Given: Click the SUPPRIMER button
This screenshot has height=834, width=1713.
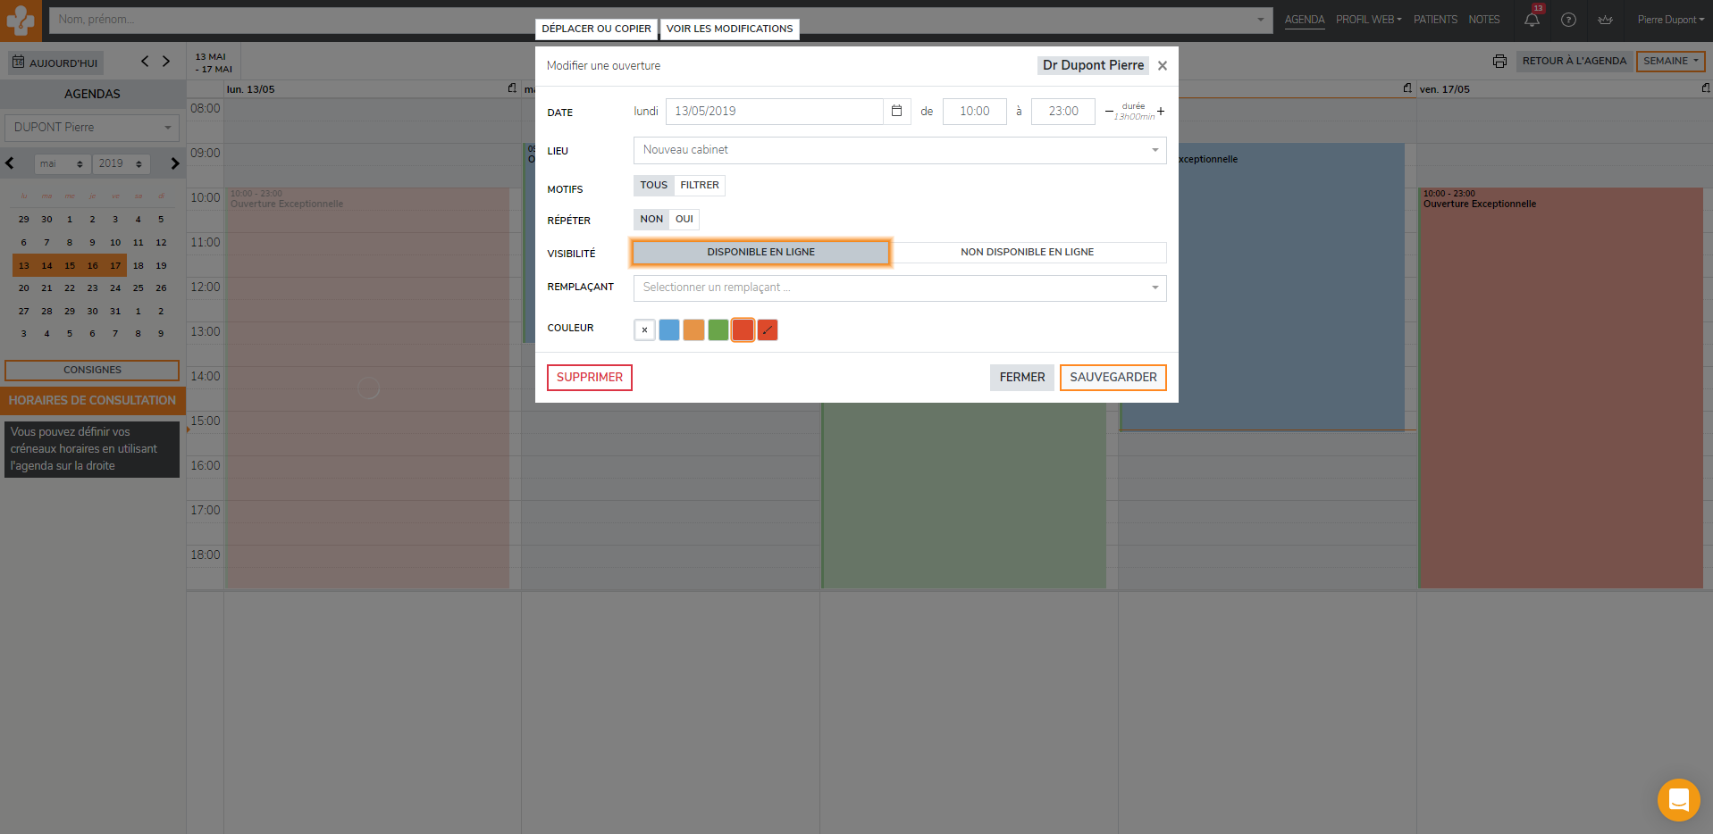Looking at the screenshot, I should click(x=589, y=378).
